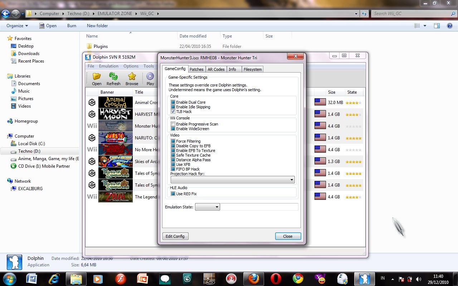The height and width of the screenshot is (286, 458).
Task: Select the Zelda Twilight Princess banner
Action: [115, 197]
